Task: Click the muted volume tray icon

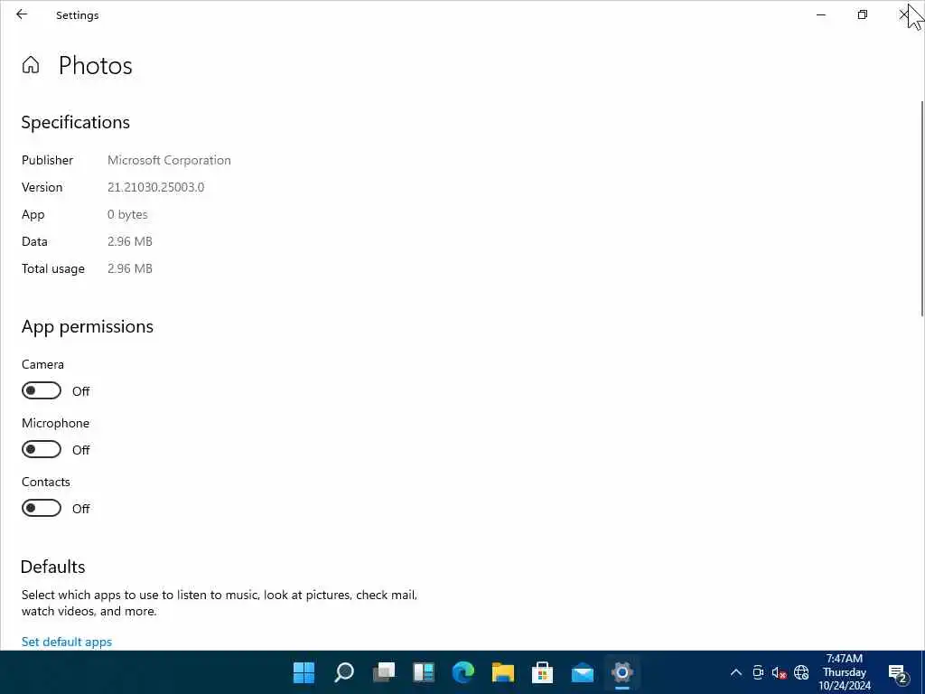Action: pos(780,672)
